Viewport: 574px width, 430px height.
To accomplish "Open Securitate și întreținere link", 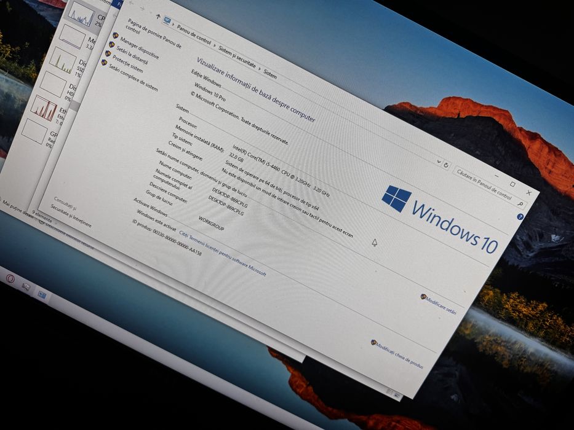I will 71,216.
